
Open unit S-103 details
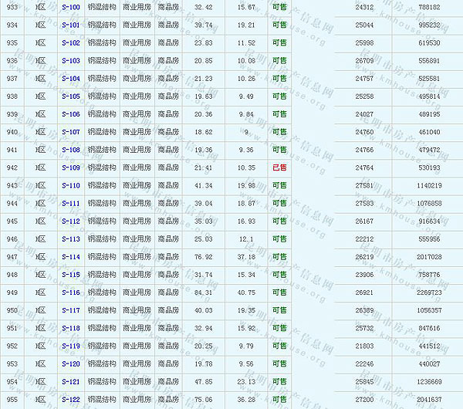(x=70, y=60)
